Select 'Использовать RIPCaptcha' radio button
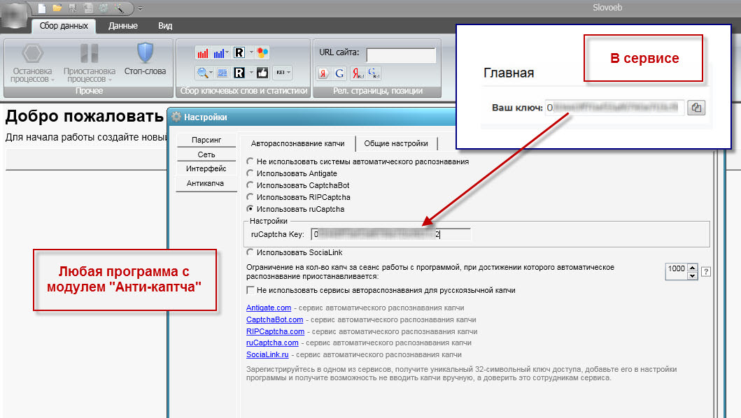The image size is (741, 418). coord(250,197)
